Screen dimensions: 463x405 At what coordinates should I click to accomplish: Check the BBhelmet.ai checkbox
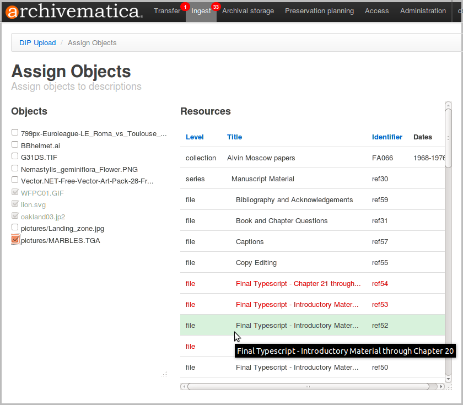[15, 144]
